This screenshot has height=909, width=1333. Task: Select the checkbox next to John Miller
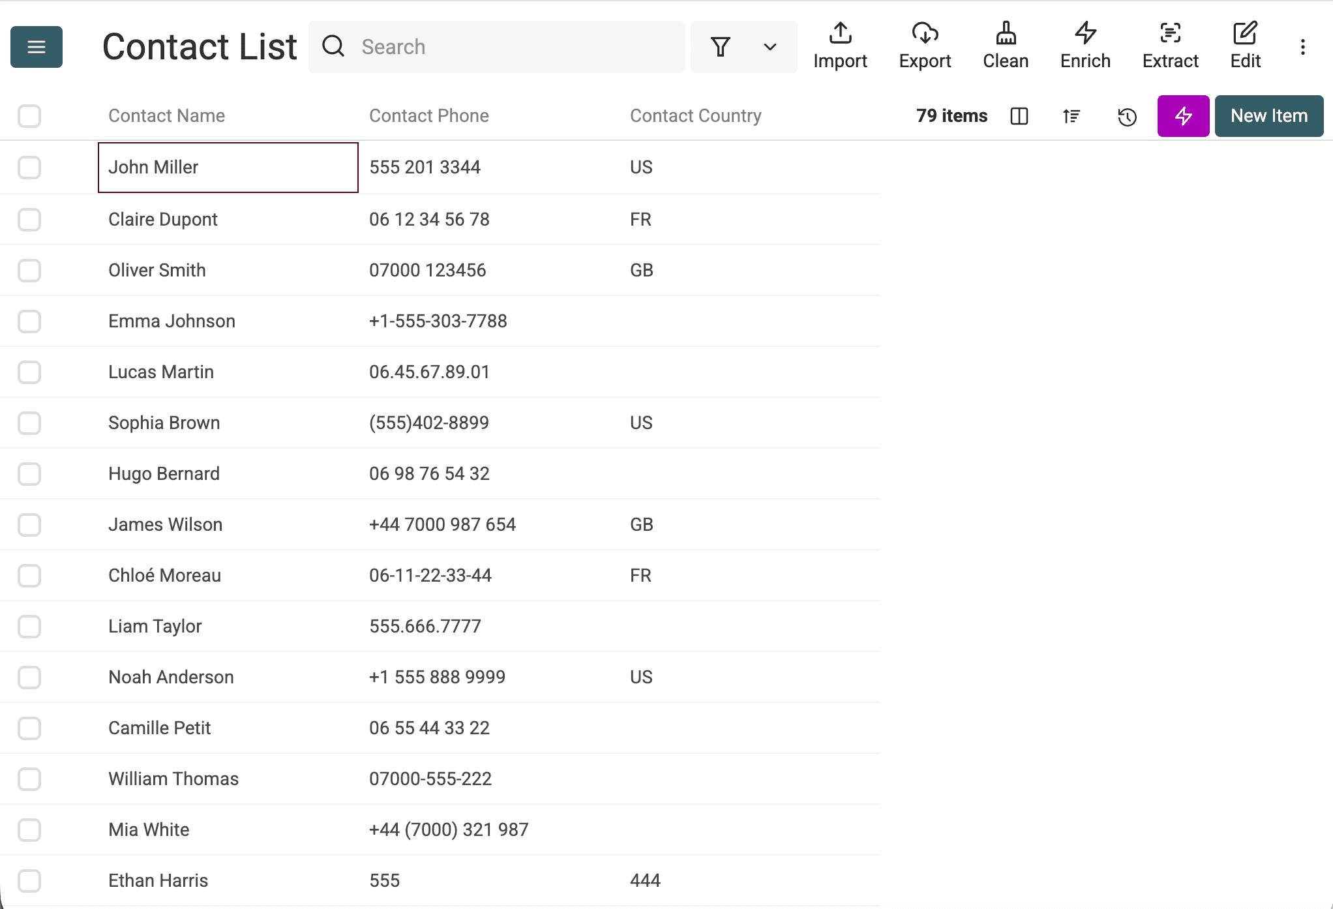(x=29, y=168)
